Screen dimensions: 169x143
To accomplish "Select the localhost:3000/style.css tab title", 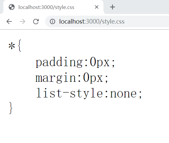I will coord(46,7).
